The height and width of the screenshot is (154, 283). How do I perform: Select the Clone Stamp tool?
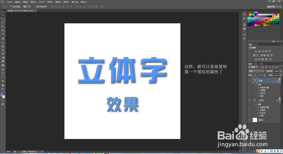pos(3,46)
